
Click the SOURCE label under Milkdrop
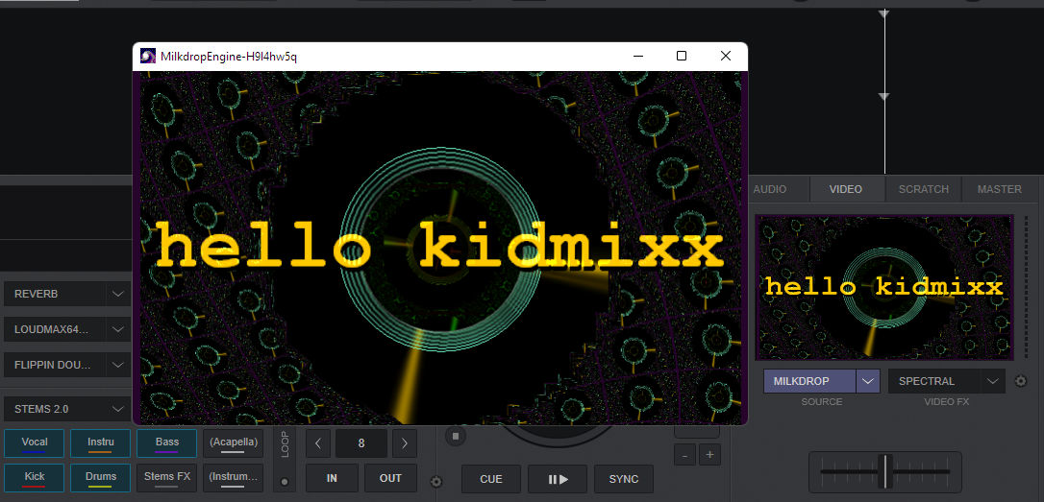click(822, 401)
